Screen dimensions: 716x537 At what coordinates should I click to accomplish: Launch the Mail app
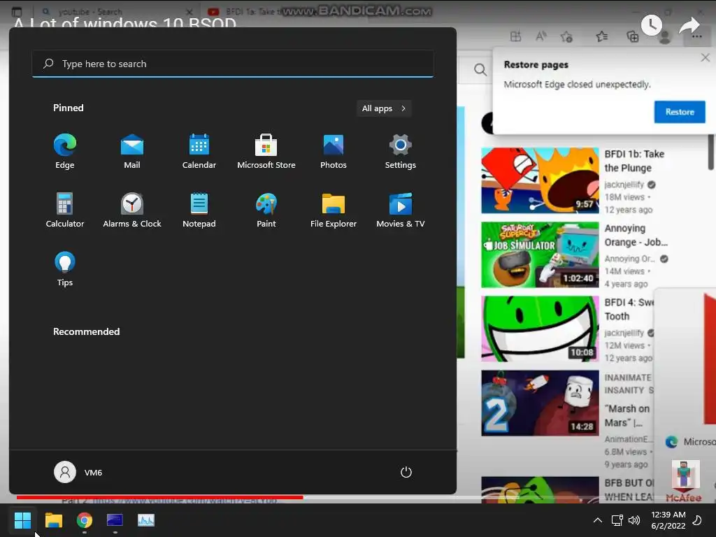coord(132,151)
